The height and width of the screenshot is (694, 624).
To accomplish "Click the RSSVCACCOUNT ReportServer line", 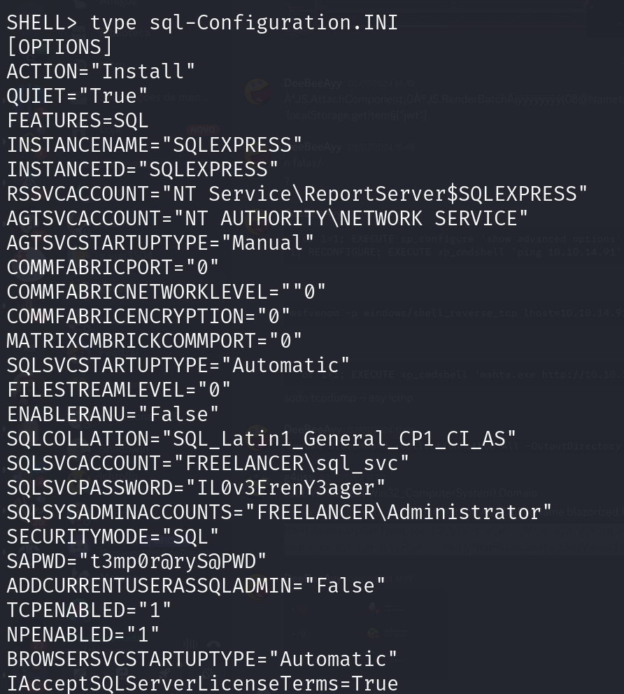I will click(297, 194).
